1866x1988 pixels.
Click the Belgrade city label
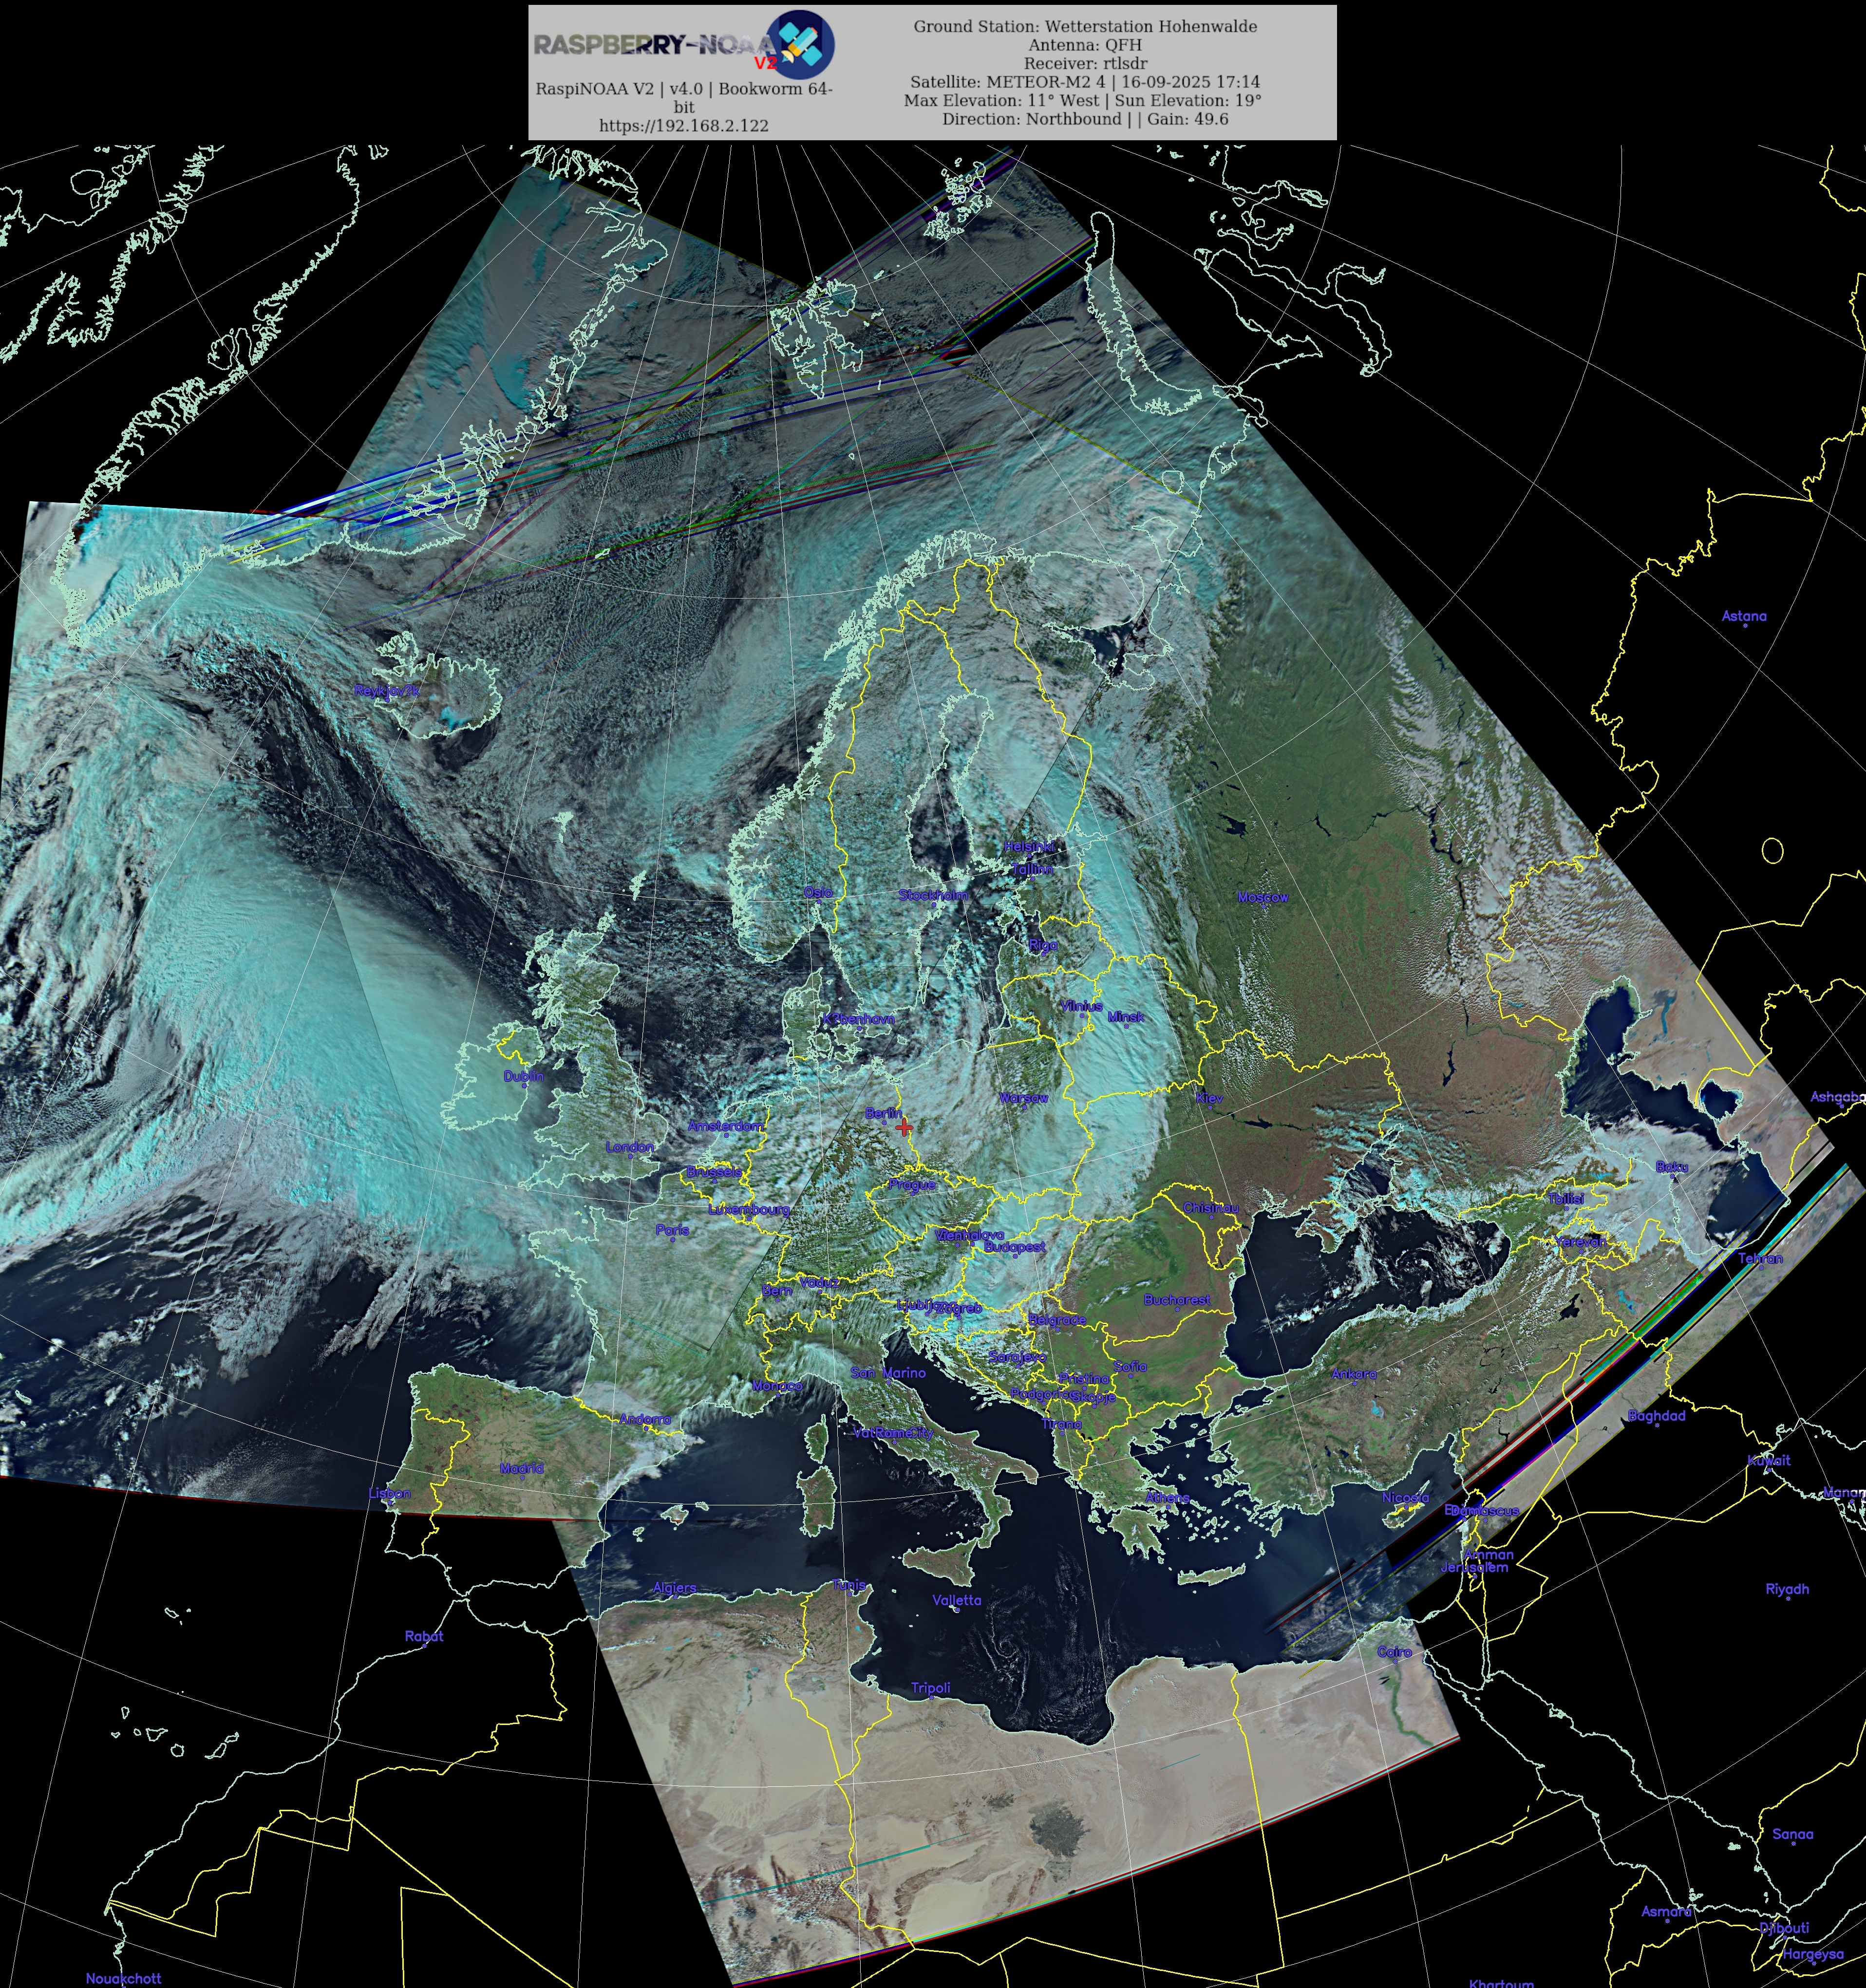[1057, 1320]
